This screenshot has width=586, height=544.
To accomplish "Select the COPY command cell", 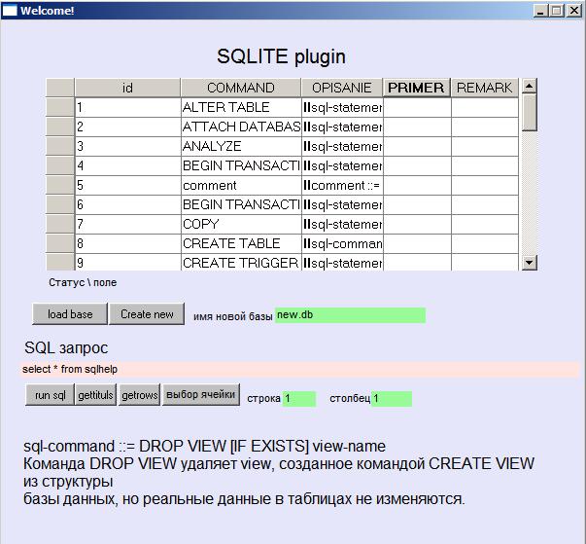I will 241,224.
